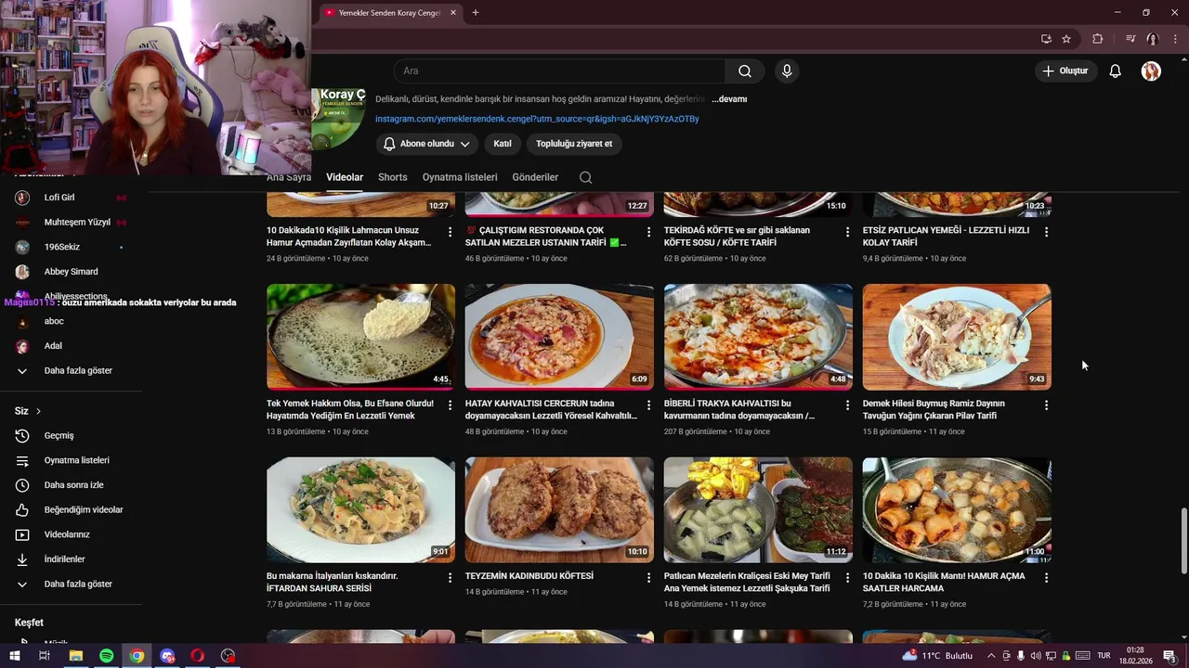Close the Yemekler Senden browser tab
The height and width of the screenshot is (668, 1189).
453,13
